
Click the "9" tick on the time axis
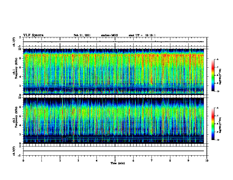click(188, 161)
